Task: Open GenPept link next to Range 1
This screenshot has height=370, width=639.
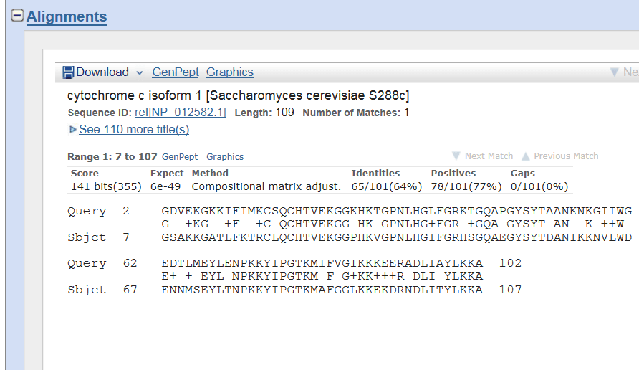Action: [x=179, y=157]
